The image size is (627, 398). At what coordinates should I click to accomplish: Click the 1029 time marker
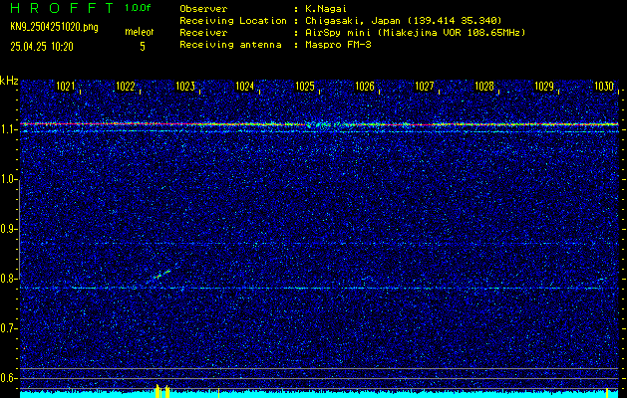click(x=544, y=87)
